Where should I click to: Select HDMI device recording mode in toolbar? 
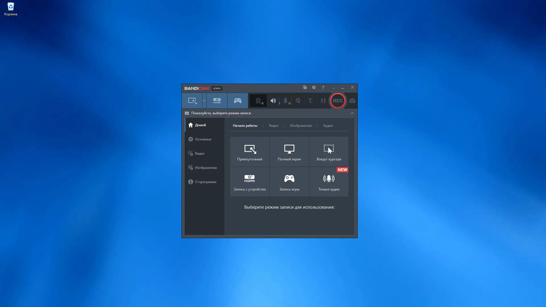click(x=217, y=101)
